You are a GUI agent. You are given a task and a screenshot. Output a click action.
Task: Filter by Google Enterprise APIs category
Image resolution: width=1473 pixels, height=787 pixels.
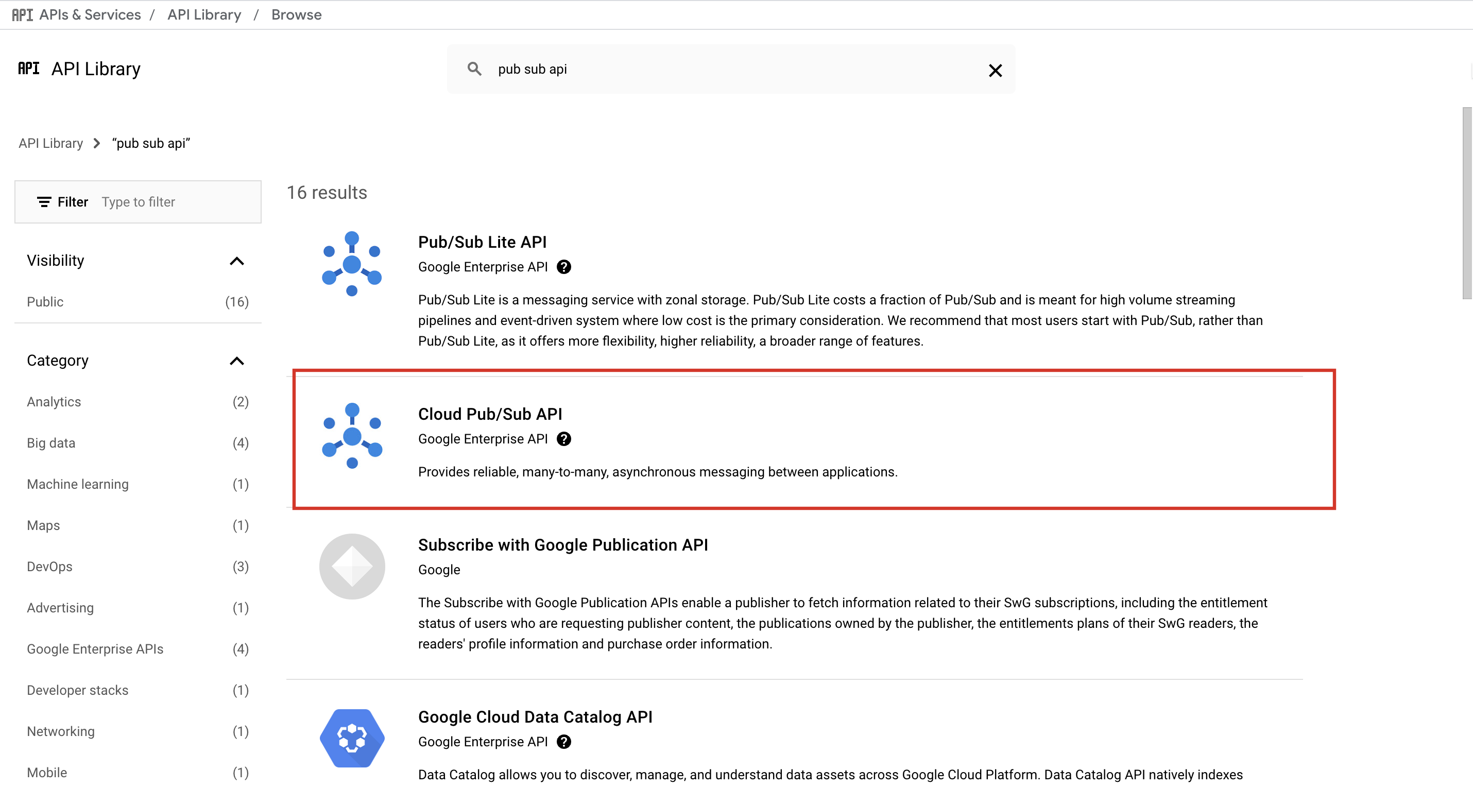click(138, 648)
